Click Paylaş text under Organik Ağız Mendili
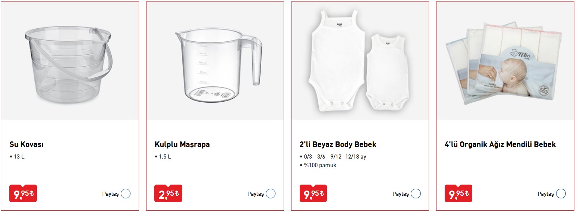 [x=545, y=194]
